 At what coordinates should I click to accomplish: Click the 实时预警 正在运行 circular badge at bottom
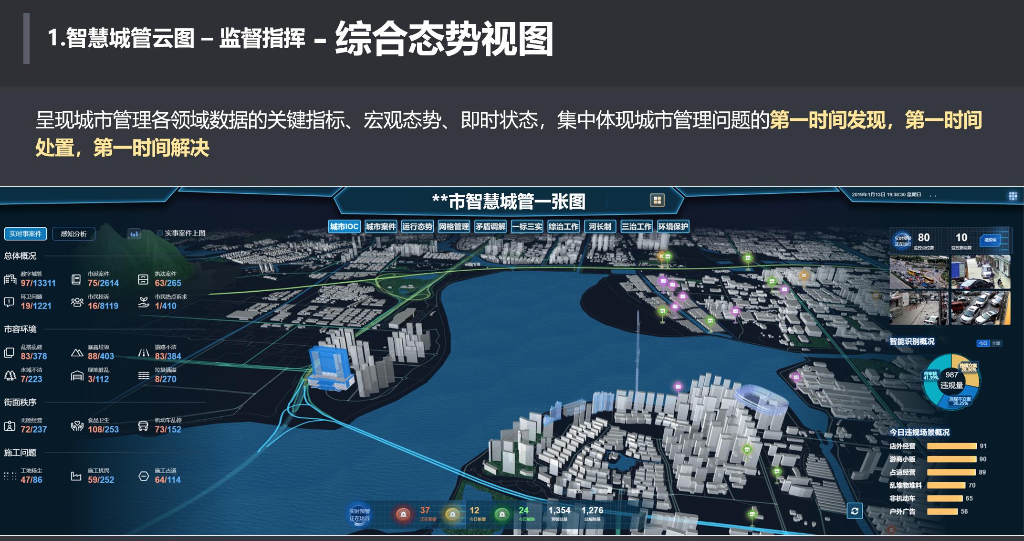359,515
